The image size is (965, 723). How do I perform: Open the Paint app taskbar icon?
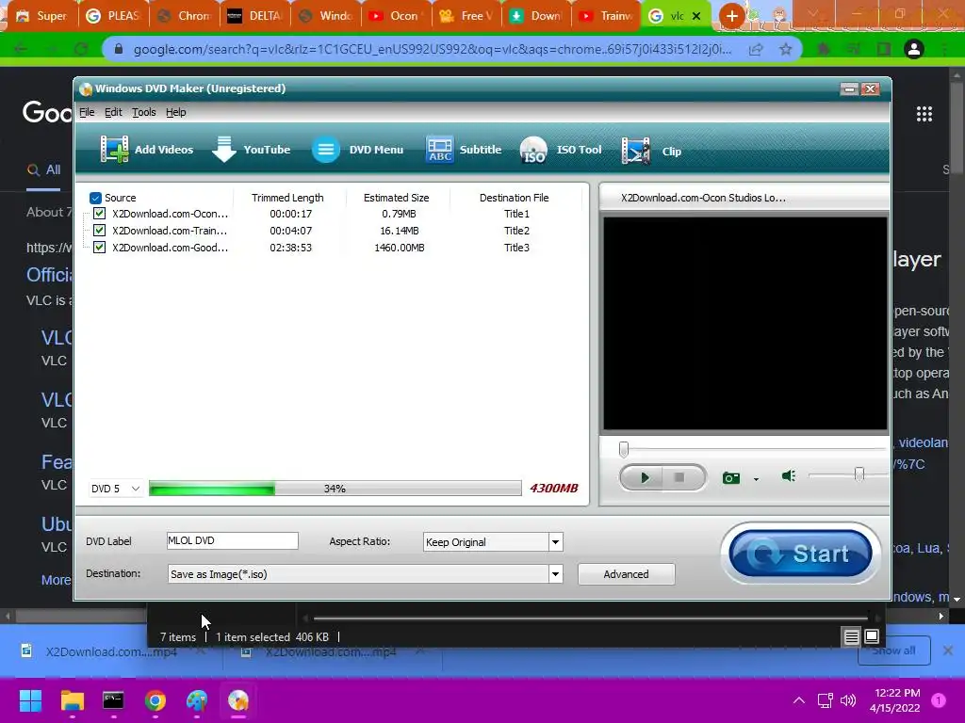pyautogui.click(x=197, y=700)
